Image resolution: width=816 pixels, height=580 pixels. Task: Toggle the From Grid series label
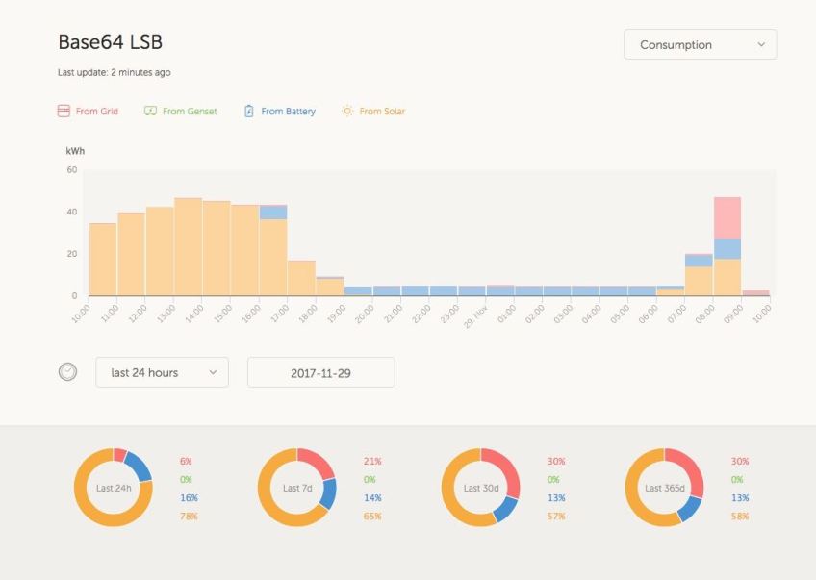click(97, 112)
